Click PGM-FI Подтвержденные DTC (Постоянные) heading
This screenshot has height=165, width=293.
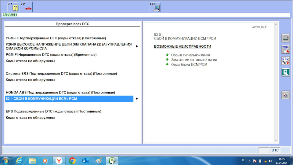point(56,38)
